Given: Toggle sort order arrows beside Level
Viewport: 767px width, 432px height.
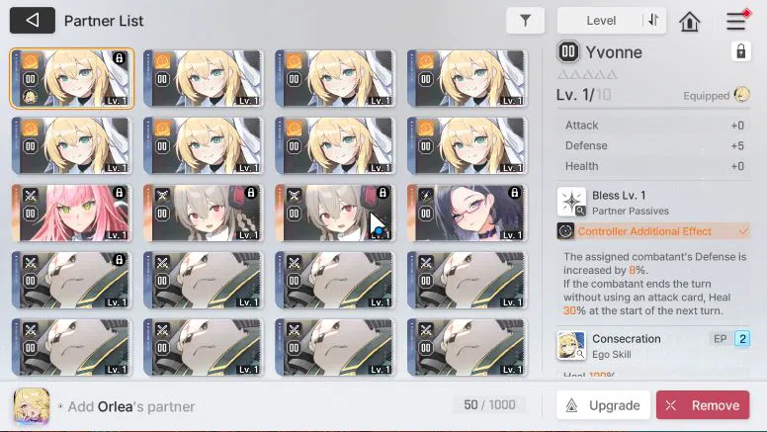Looking at the screenshot, I should [654, 21].
